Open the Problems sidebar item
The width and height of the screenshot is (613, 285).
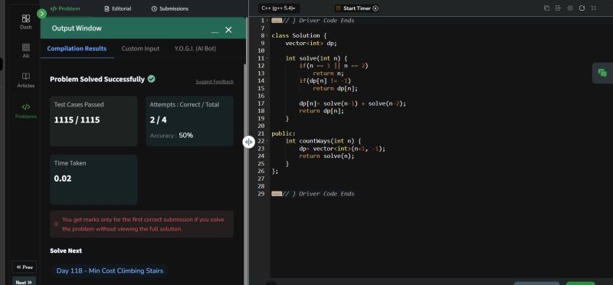pos(26,111)
